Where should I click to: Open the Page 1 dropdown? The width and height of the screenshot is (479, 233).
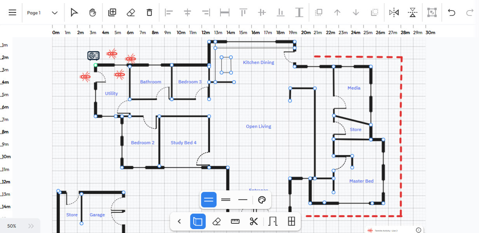tap(54, 13)
